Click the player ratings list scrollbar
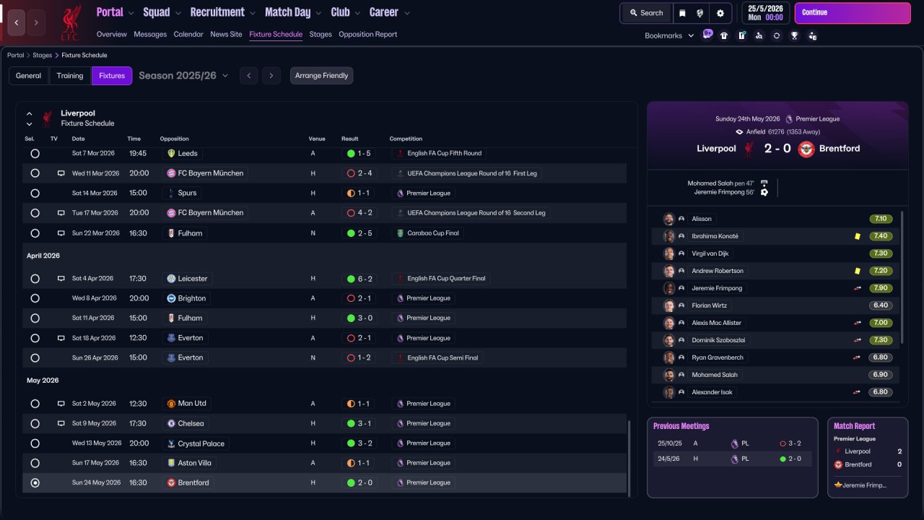This screenshot has height=520, width=924. click(902, 277)
